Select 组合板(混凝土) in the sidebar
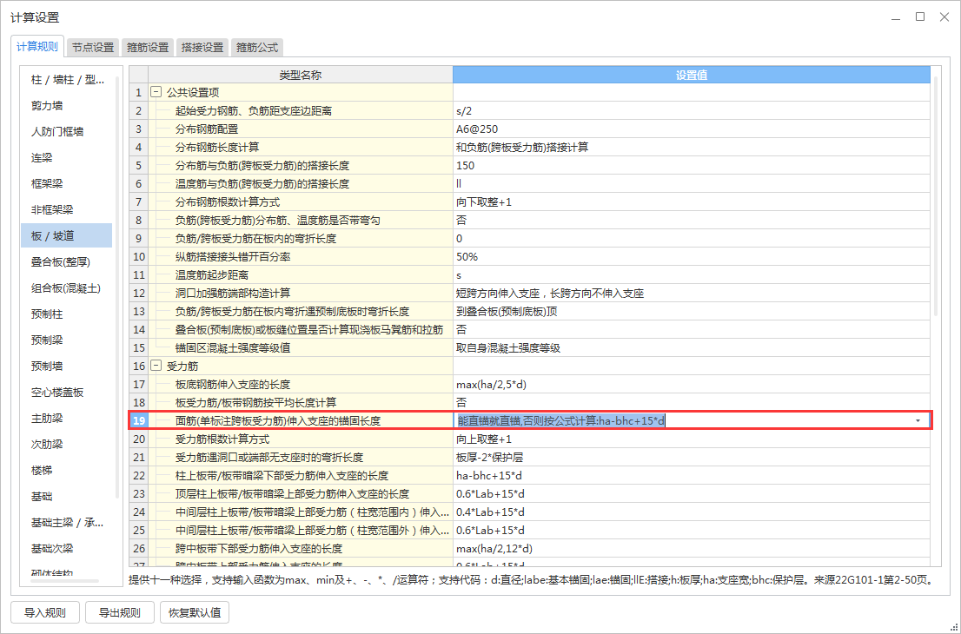Image resolution: width=961 pixels, height=634 pixels. click(68, 287)
